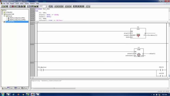
Task: Insert network after via toolbar icon
Action: (52, 6)
